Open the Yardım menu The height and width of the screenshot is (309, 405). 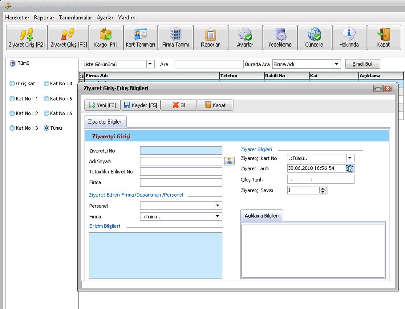tap(127, 18)
